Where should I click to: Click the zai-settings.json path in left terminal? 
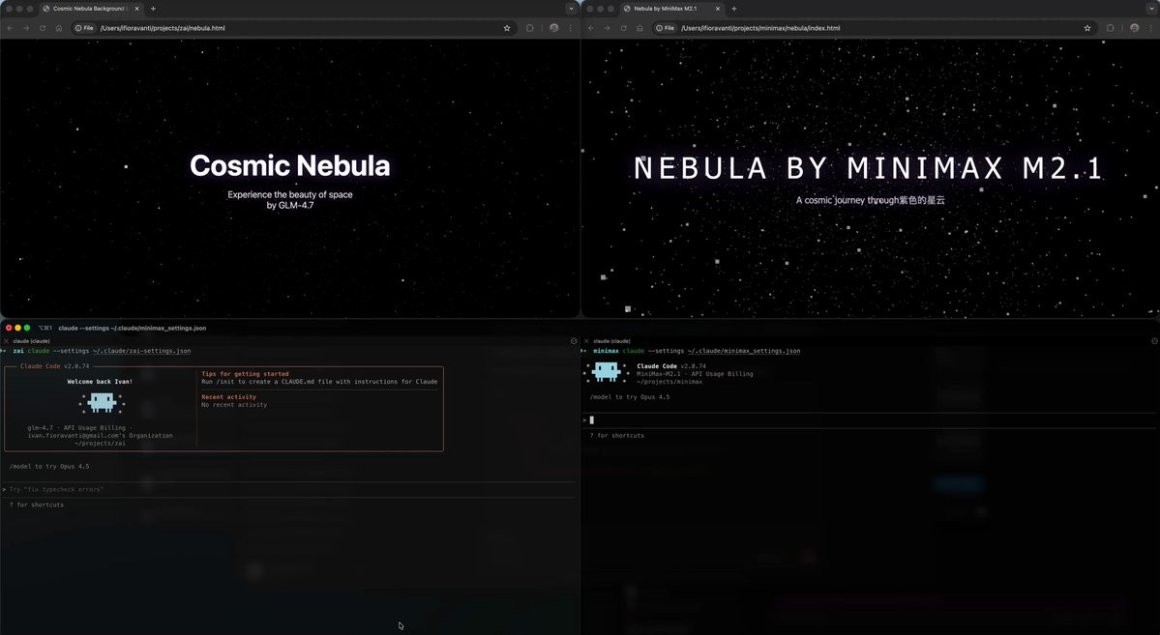click(x=141, y=351)
